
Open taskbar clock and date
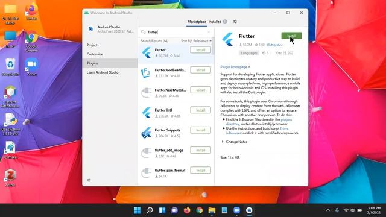374,210
